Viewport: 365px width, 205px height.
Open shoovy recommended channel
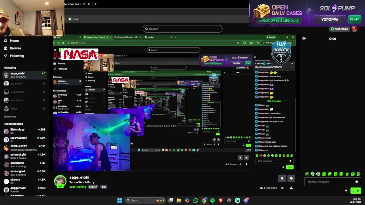[25, 181]
